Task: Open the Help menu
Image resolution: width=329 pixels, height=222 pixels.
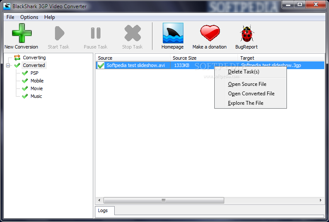Action: 49,17
